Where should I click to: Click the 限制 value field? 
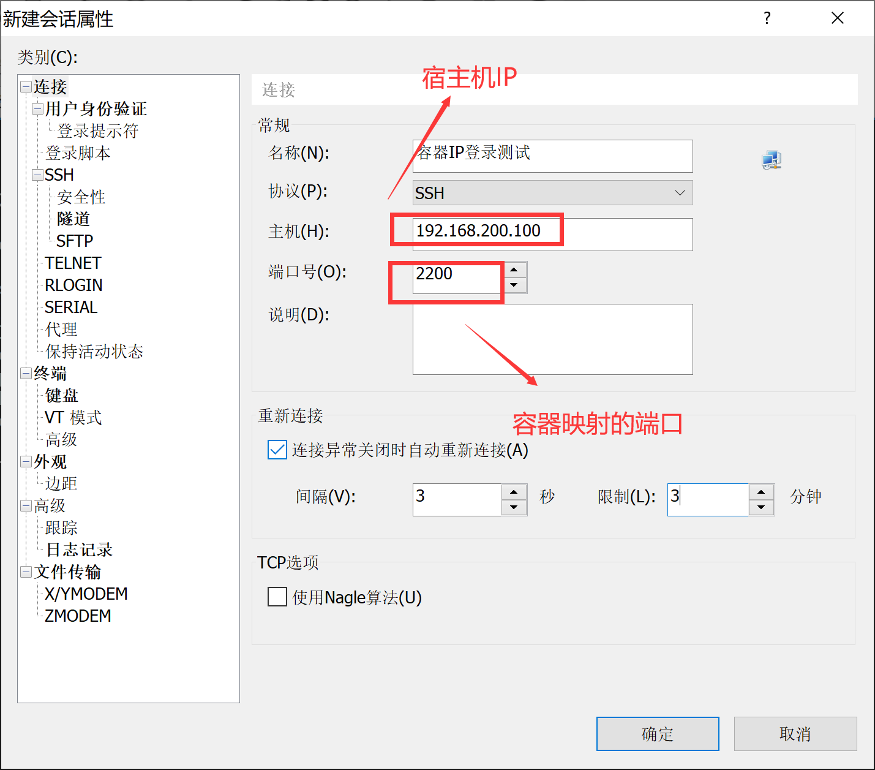(708, 500)
